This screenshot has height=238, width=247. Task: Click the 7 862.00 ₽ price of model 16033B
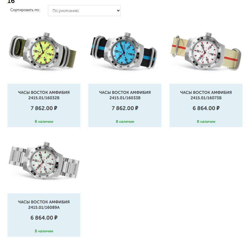[125, 108]
